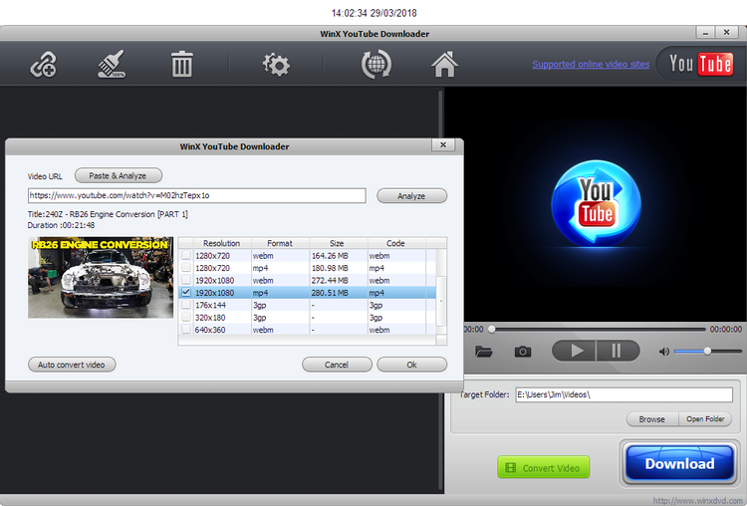
Task: Click the Resolution column header
Action: coord(222,243)
